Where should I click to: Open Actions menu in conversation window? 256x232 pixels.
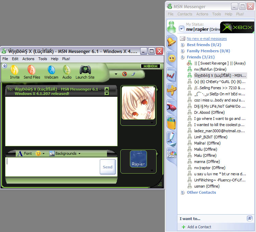[28, 59]
